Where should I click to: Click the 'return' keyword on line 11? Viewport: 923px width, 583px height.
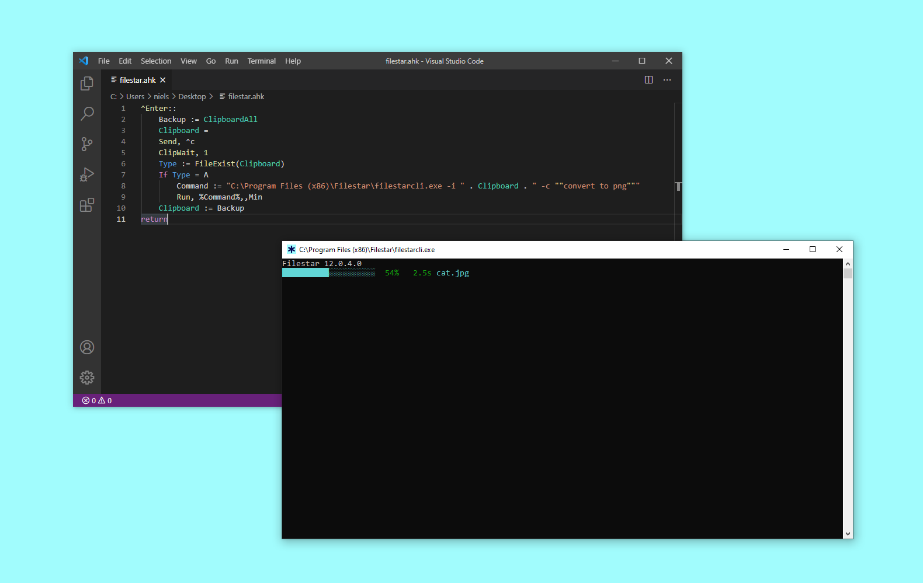154,219
